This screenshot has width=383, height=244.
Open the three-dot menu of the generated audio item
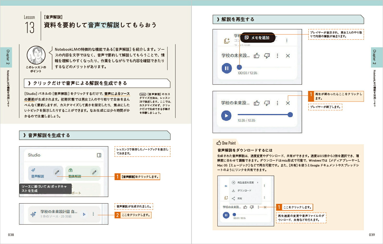point(93,214)
